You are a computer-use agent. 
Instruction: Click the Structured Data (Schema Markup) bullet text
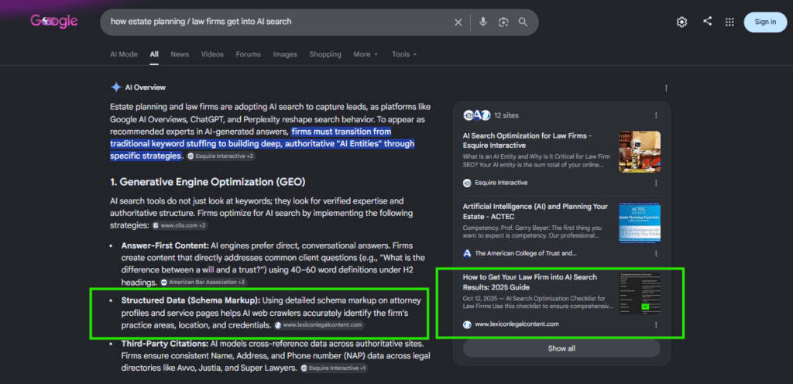coord(271,313)
